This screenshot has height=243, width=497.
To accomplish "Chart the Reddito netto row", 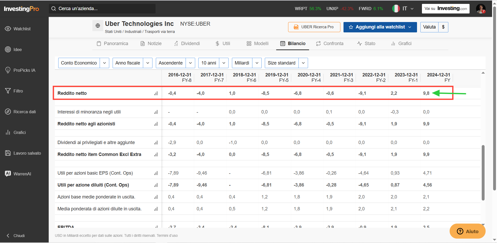I will (156, 93).
